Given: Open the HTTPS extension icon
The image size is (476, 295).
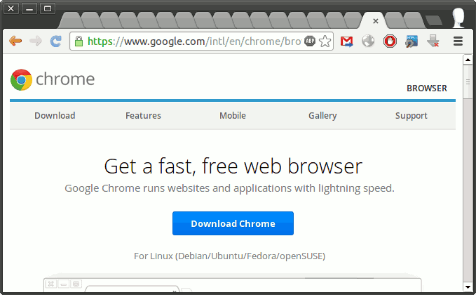Looking at the screenshot, I should (412, 41).
